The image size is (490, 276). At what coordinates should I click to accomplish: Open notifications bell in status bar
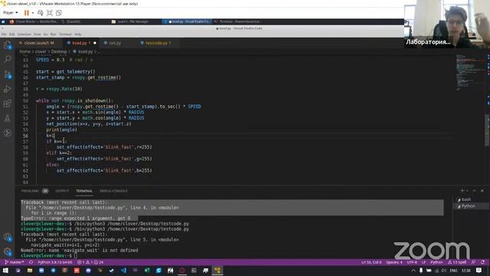(483, 262)
